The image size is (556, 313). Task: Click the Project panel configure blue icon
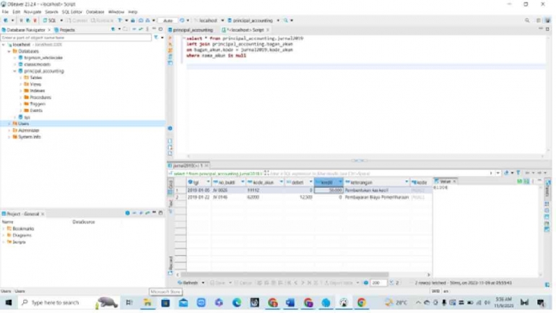point(127,213)
